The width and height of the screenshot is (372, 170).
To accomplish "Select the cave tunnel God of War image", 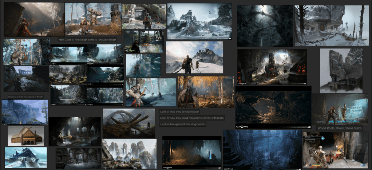I will tap(273, 107).
